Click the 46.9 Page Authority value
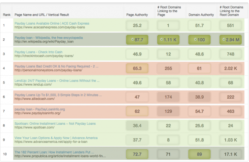249x162 pixels. point(137,54)
